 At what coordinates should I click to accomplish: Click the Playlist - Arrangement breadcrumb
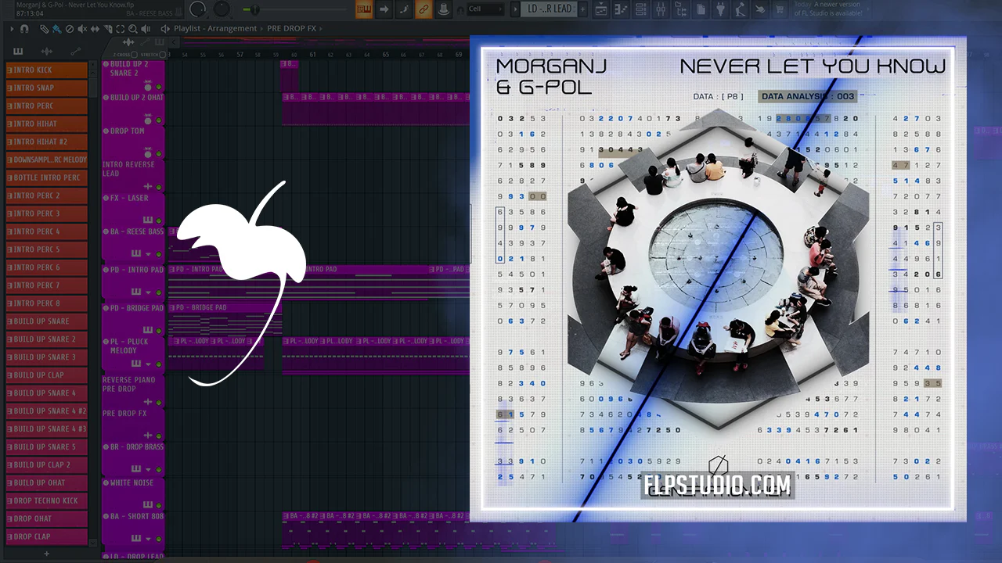point(215,28)
